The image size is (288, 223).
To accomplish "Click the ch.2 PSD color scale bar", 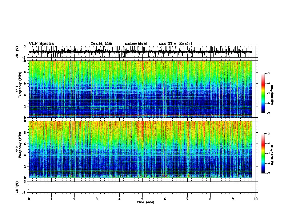I will point(263,153).
